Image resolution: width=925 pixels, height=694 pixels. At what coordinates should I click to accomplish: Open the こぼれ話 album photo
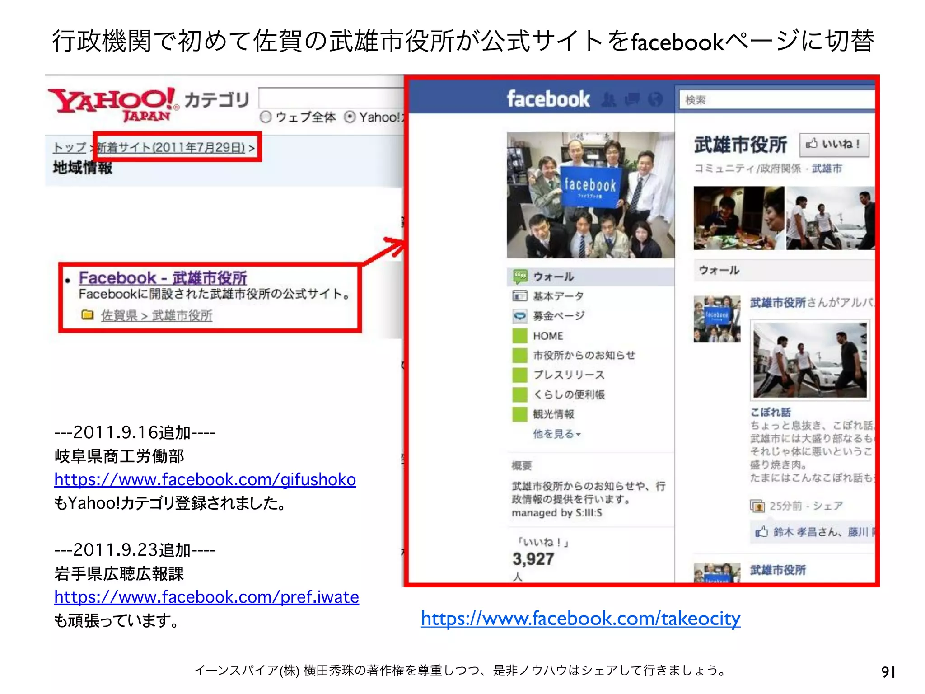(809, 360)
